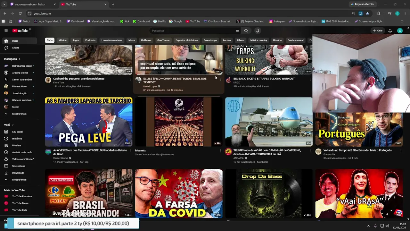Click the YouTube search input field
The image size is (410, 231).
click(193, 31)
